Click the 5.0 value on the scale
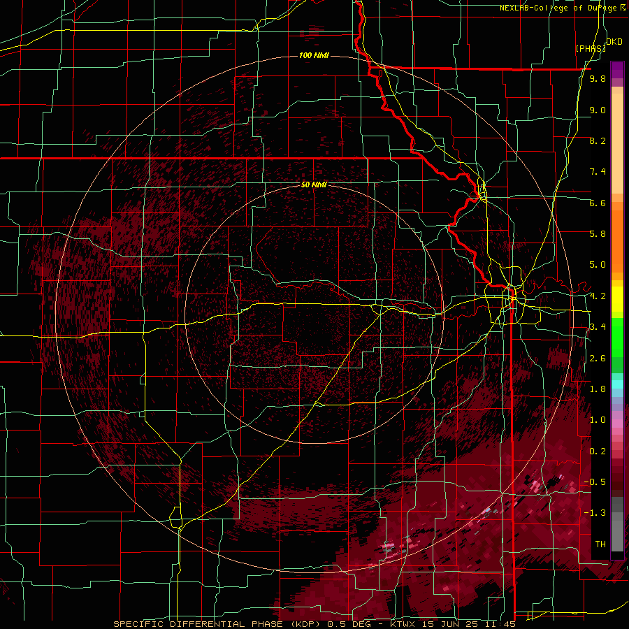Viewport: 629px width, 629px height. pos(598,265)
